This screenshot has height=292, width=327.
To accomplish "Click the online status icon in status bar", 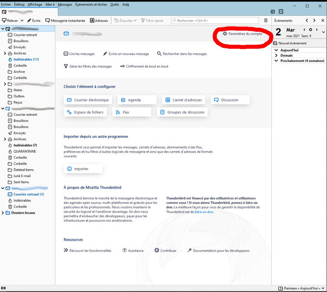I will [x=4, y=288].
